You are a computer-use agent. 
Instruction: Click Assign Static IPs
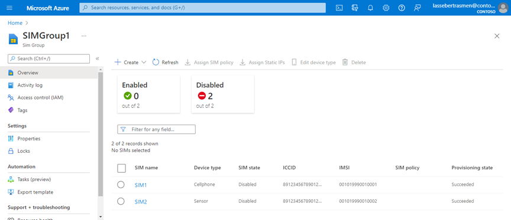pyautogui.click(x=262, y=62)
